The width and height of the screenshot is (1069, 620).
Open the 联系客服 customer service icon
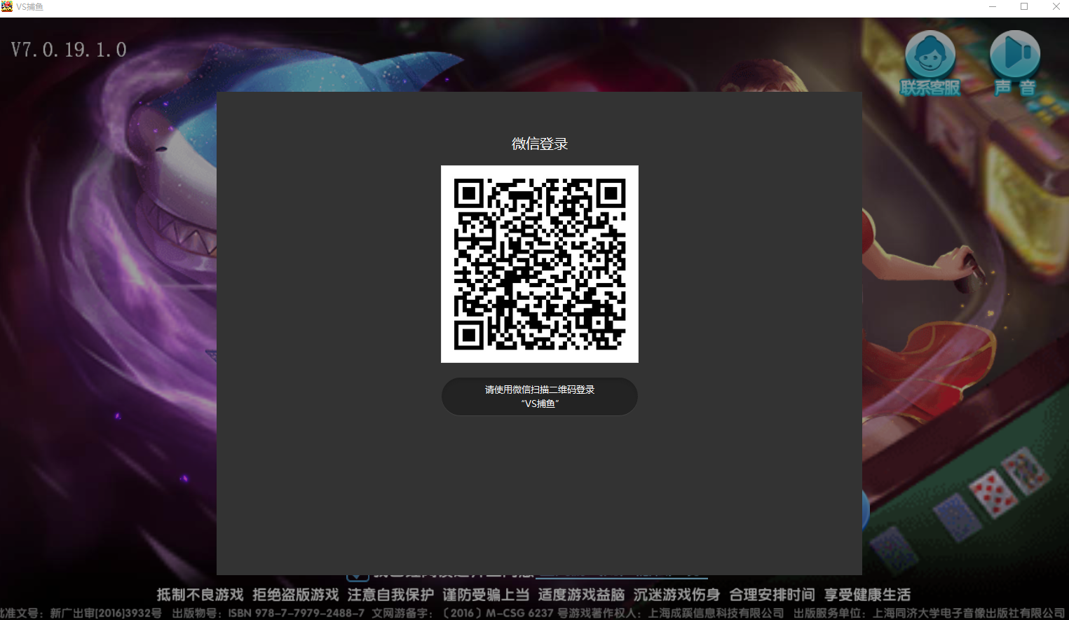tap(930, 63)
